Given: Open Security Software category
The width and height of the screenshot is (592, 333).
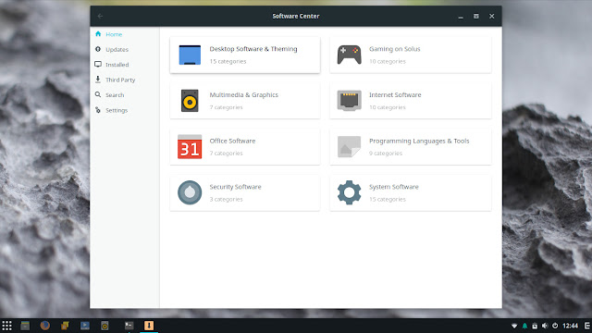Looking at the screenshot, I should 245,193.
